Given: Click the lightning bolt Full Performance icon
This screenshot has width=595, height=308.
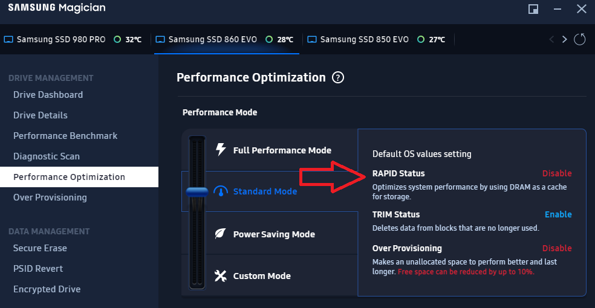Looking at the screenshot, I should (x=221, y=150).
